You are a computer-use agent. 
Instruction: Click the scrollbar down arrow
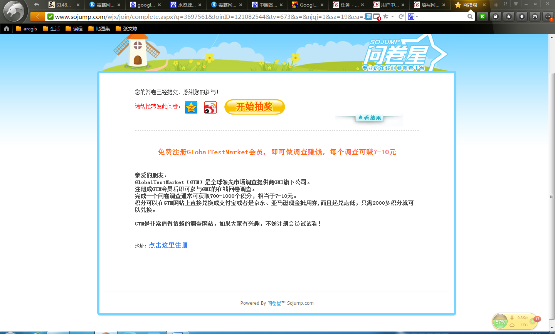552,328
